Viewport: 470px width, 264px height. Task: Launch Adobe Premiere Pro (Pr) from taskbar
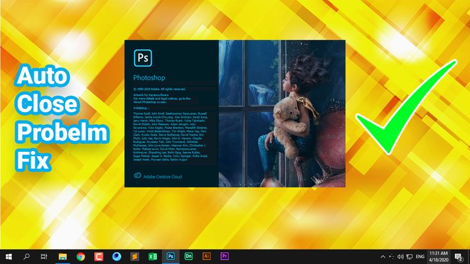(x=225, y=256)
